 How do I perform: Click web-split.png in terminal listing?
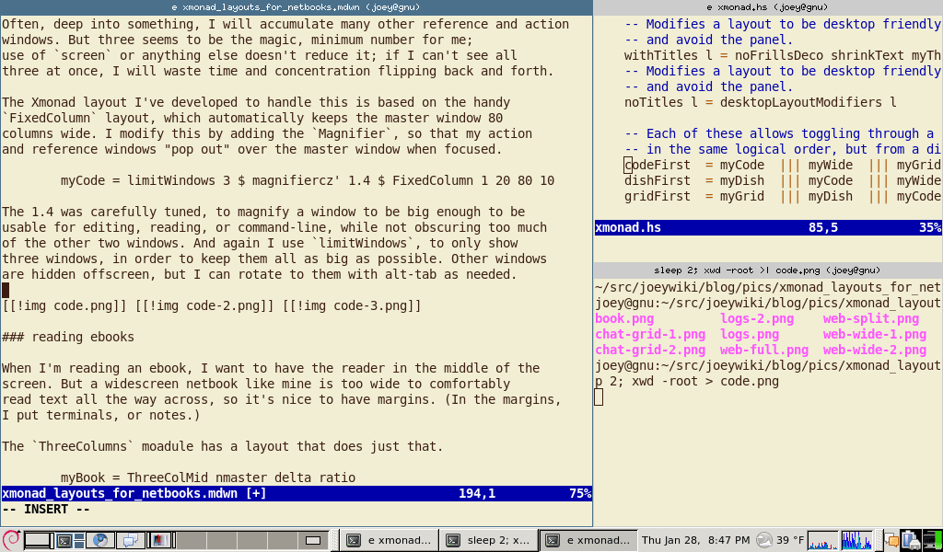click(871, 319)
